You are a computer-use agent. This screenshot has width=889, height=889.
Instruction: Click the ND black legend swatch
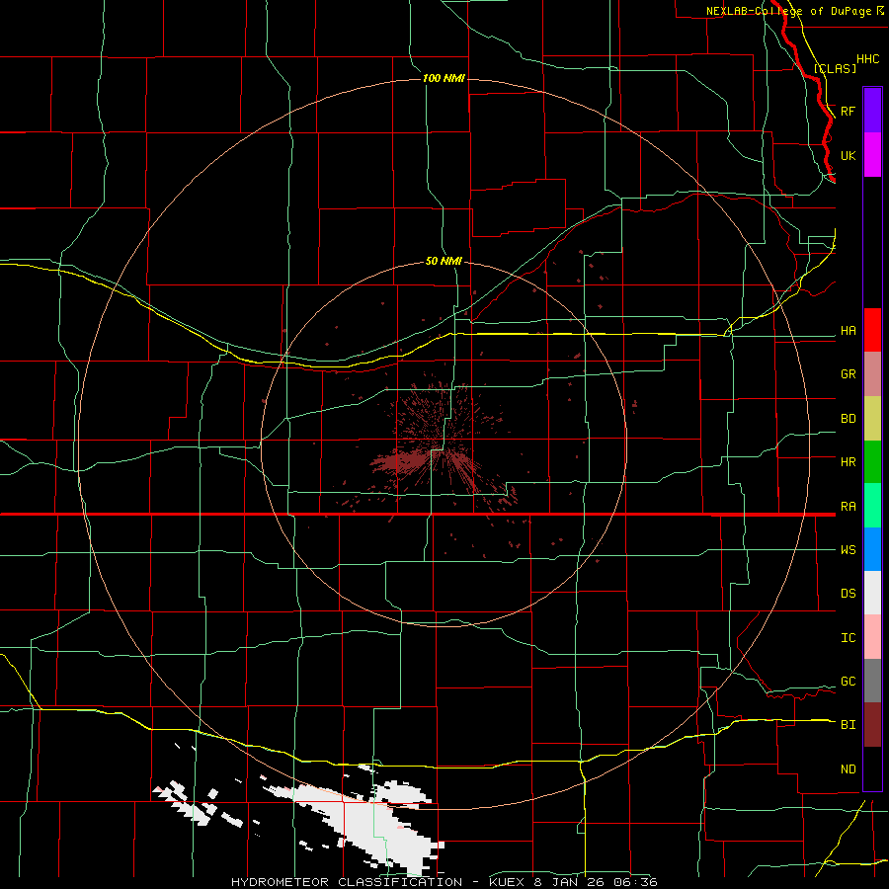[872, 768]
